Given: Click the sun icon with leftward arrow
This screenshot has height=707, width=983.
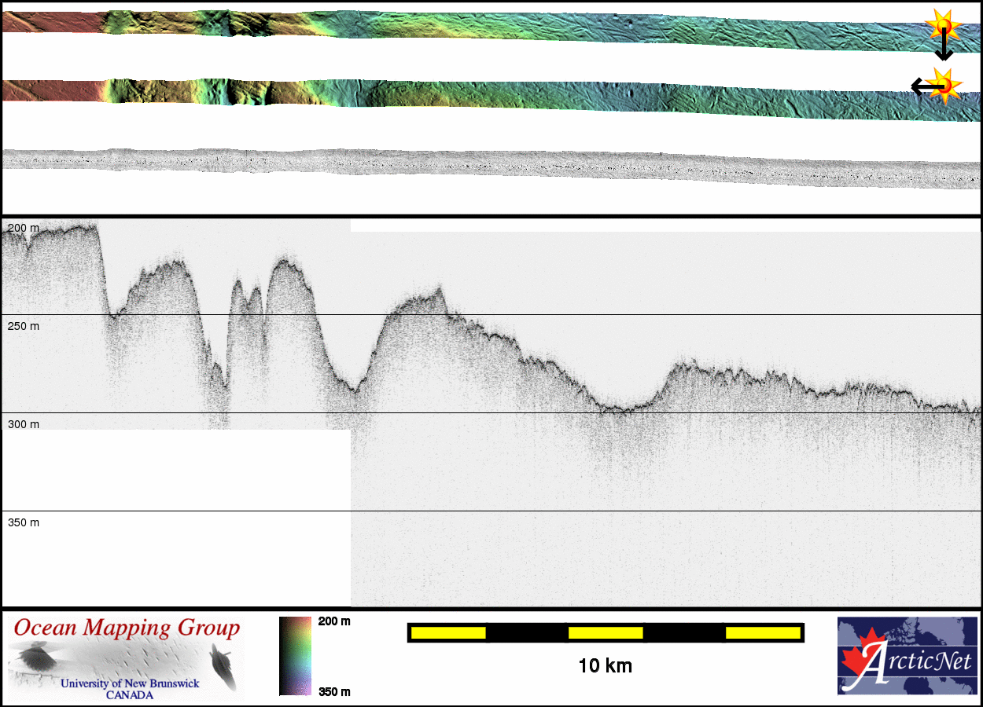Looking at the screenshot, I should click(944, 85).
